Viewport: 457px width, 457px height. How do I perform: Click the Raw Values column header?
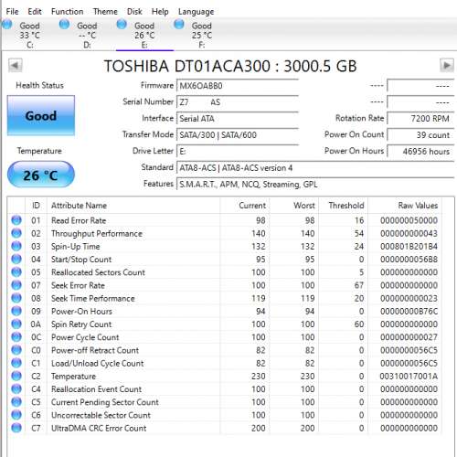(405, 206)
